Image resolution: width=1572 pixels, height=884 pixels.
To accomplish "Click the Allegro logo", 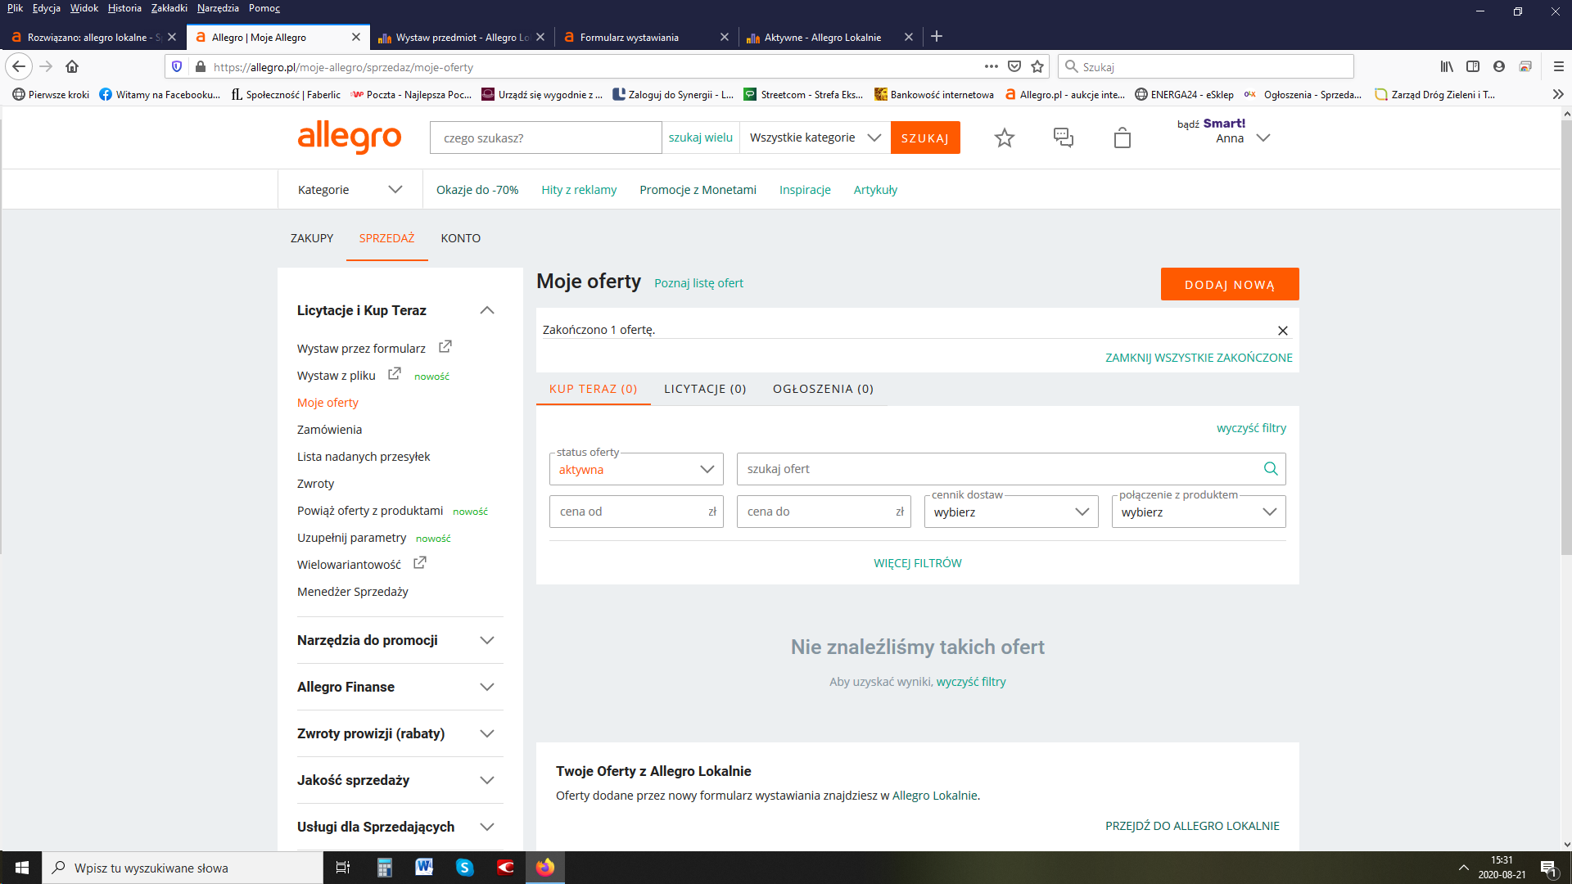I will pyautogui.click(x=350, y=137).
